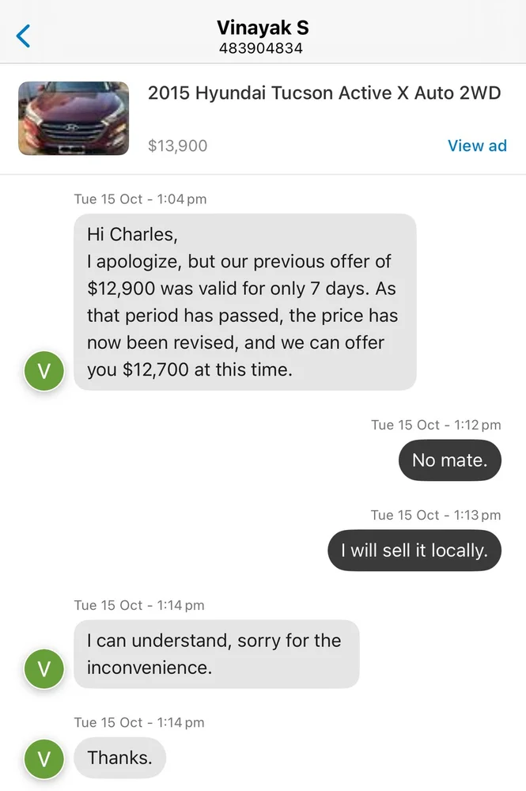Tap the 1:12 pm timestamp
The height and width of the screenshot is (791, 526).
[436, 425]
